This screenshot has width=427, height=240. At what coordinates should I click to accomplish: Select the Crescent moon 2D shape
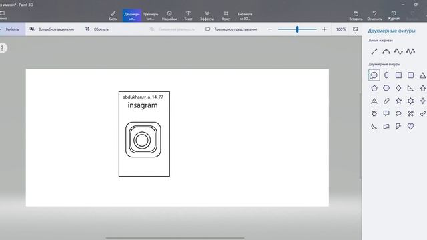[x=374, y=126]
